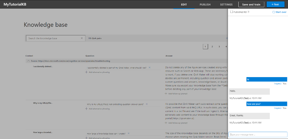Viewport: 288px width, 139px height.
Task: Inspect the 'how are you?' message
Action: tap(278, 108)
